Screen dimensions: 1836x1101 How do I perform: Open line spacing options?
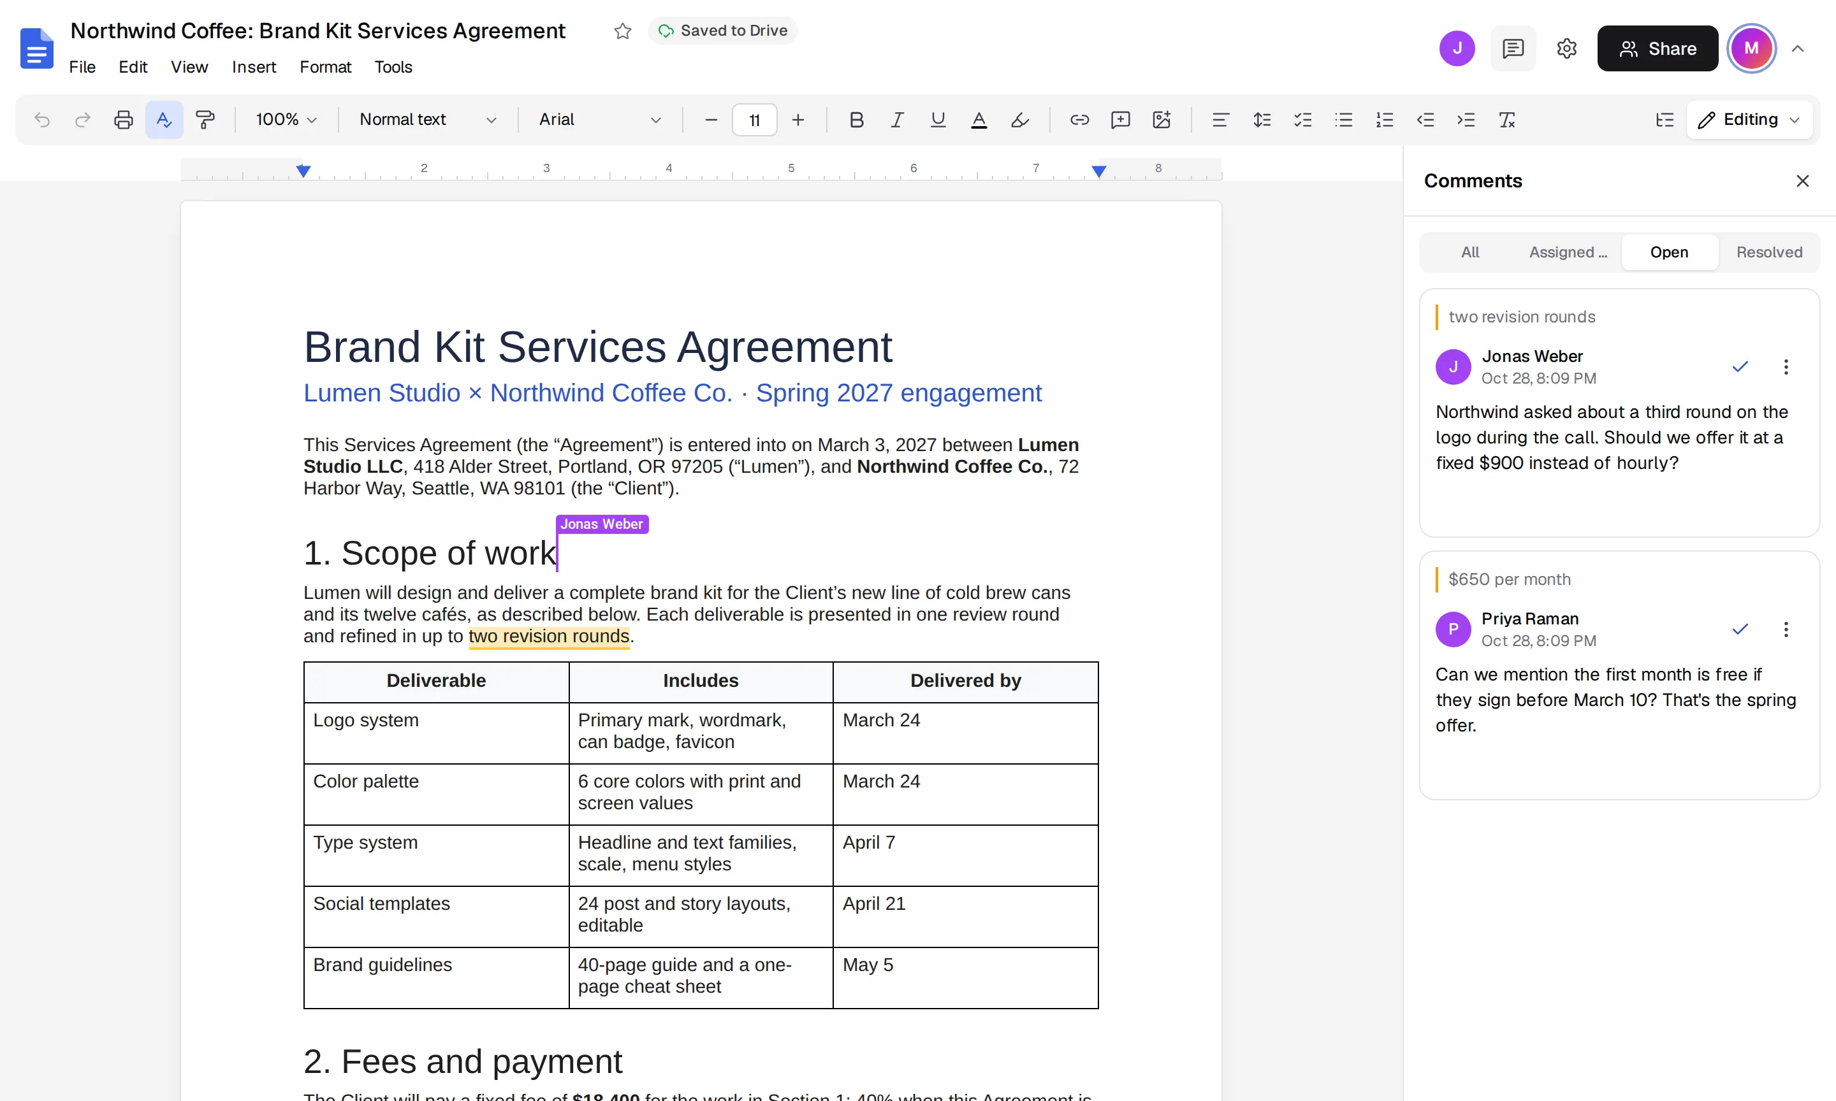1262,119
